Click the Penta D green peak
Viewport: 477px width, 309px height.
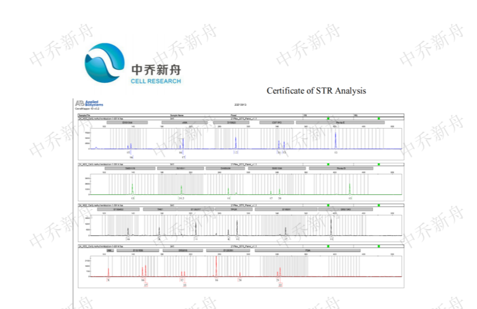pos(350,188)
